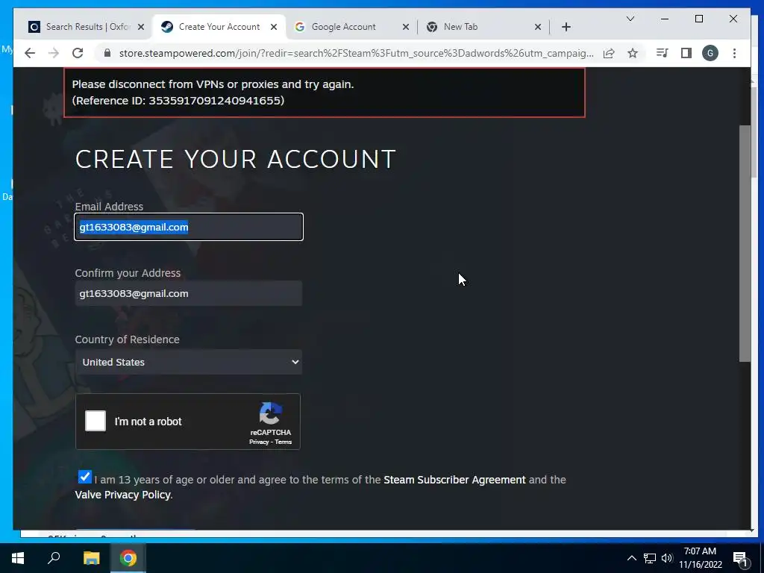The width and height of the screenshot is (764, 573).
Task: Open the notification center icon
Action: [x=740, y=559]
